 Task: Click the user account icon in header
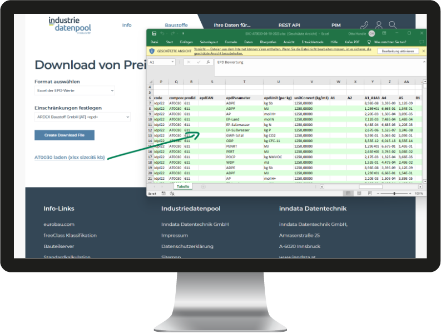(x=379, y=25)
